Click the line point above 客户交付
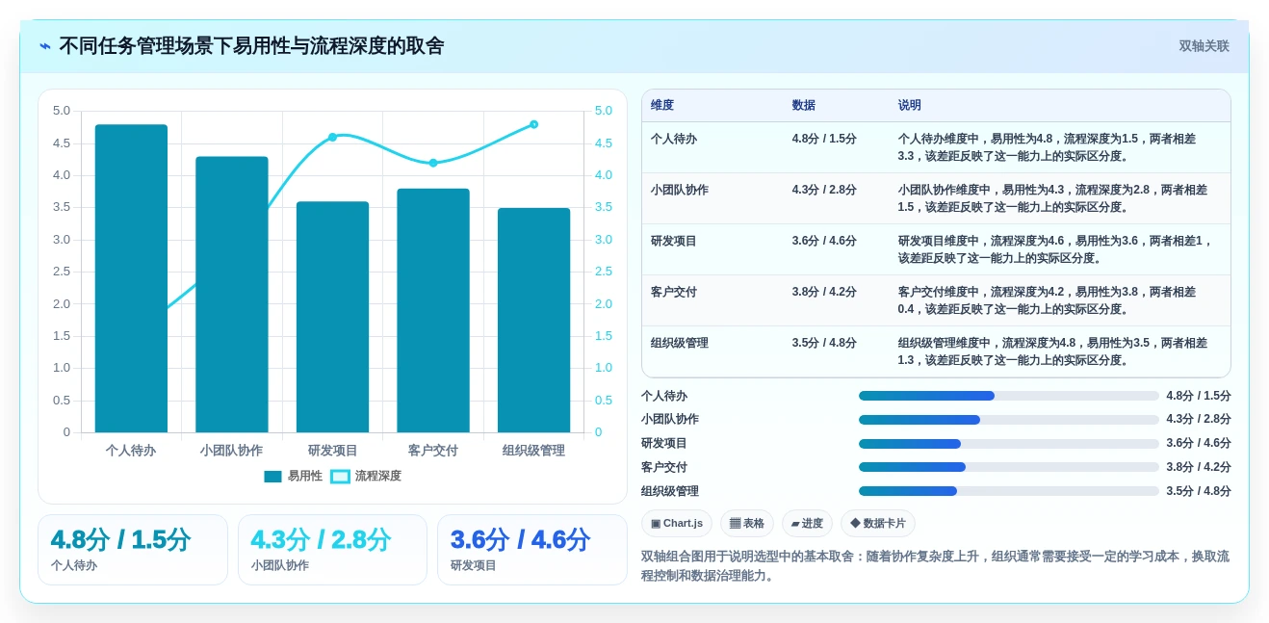This screenshot has height=623, width=1269. [433, 163]
